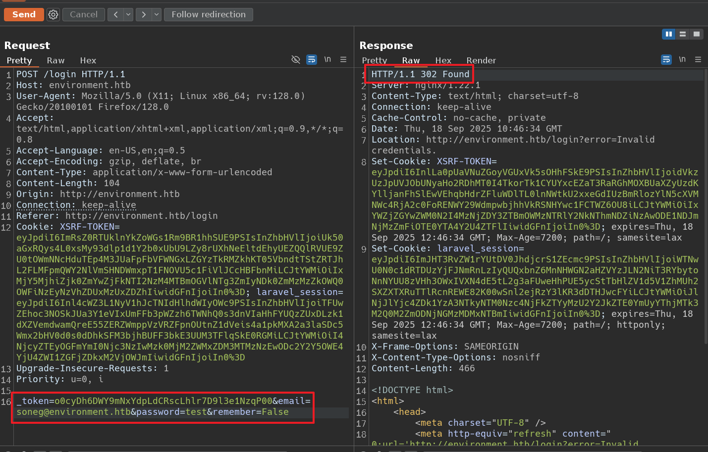Toggle hiding non-printable characters in Request
Viewport: 708px width, 452px height.
pyautogui.click(x=296, y=59)
